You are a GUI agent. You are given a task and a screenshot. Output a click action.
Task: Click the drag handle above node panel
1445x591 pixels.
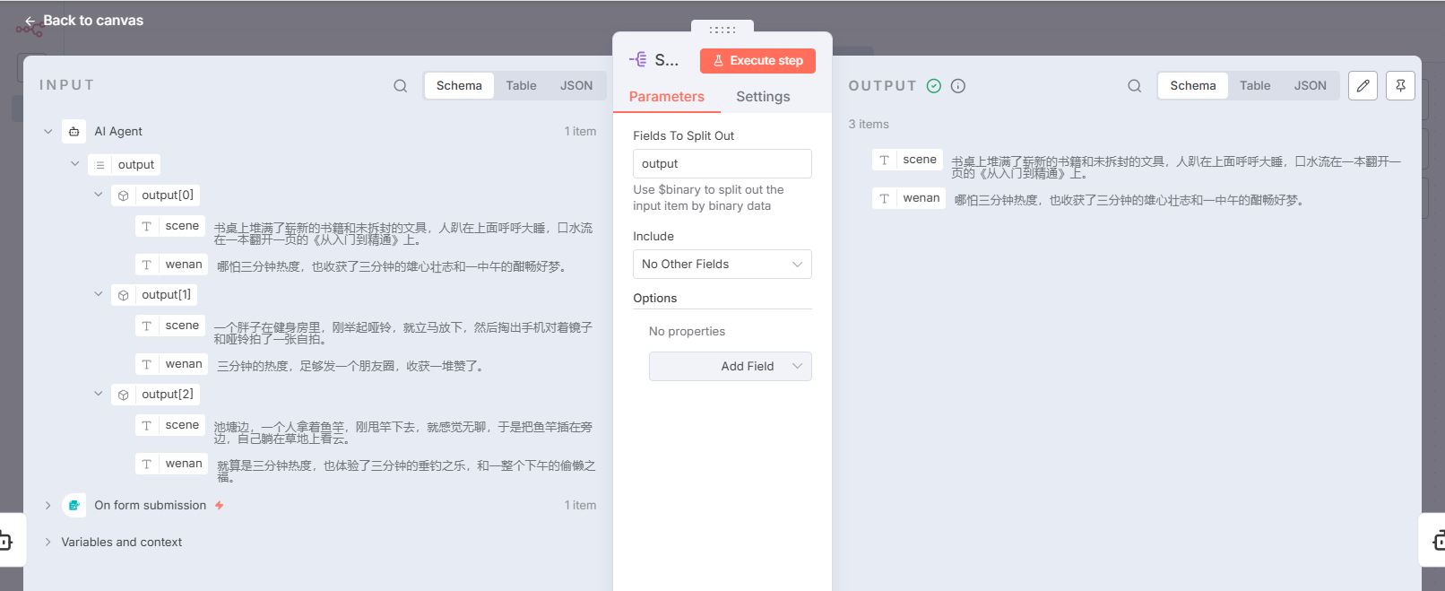(x=722, y=30)
